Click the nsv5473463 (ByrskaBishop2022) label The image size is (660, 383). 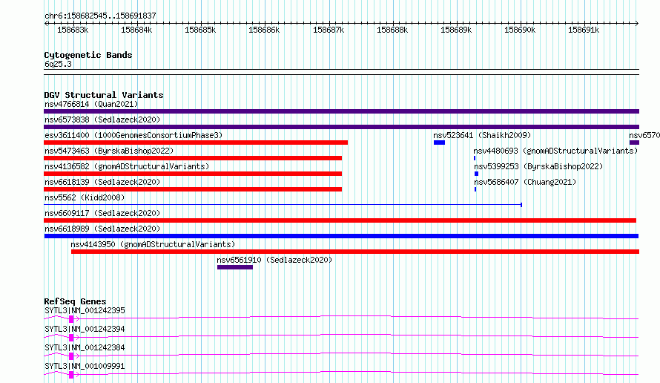coord(109,151)
